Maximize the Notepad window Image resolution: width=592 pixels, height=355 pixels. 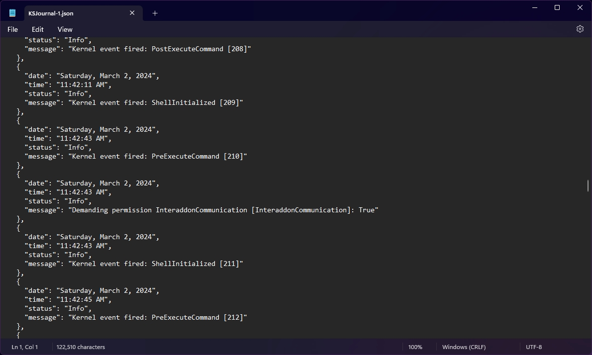tap(557, 7)
